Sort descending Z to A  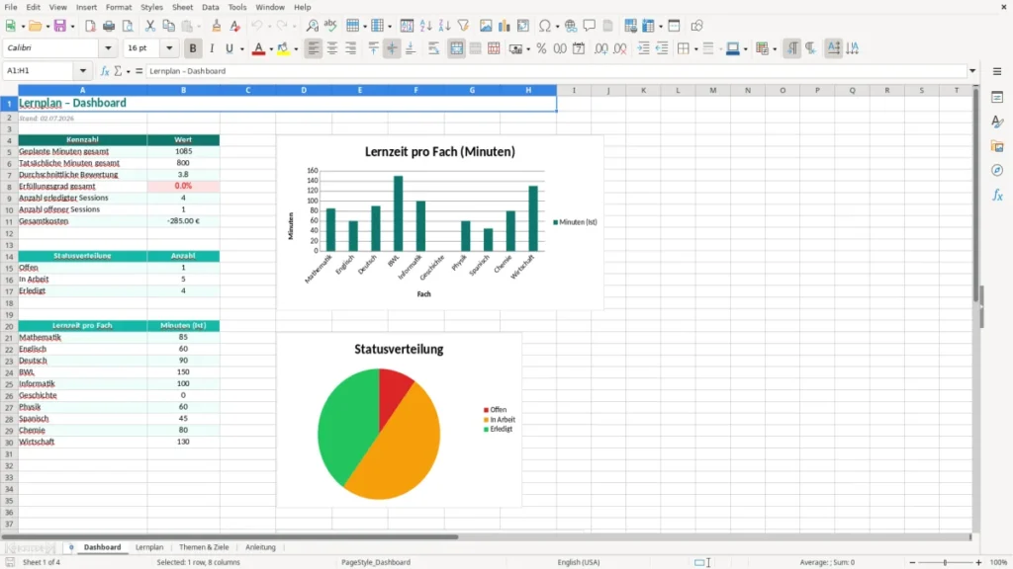(444, 26)
